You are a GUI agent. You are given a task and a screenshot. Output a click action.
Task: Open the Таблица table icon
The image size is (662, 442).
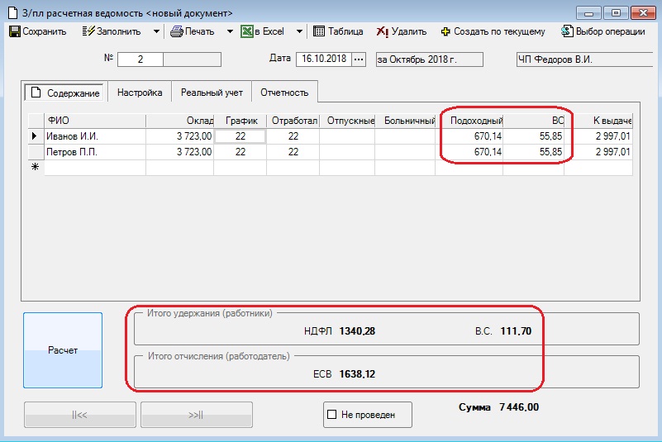click(319, 32)
